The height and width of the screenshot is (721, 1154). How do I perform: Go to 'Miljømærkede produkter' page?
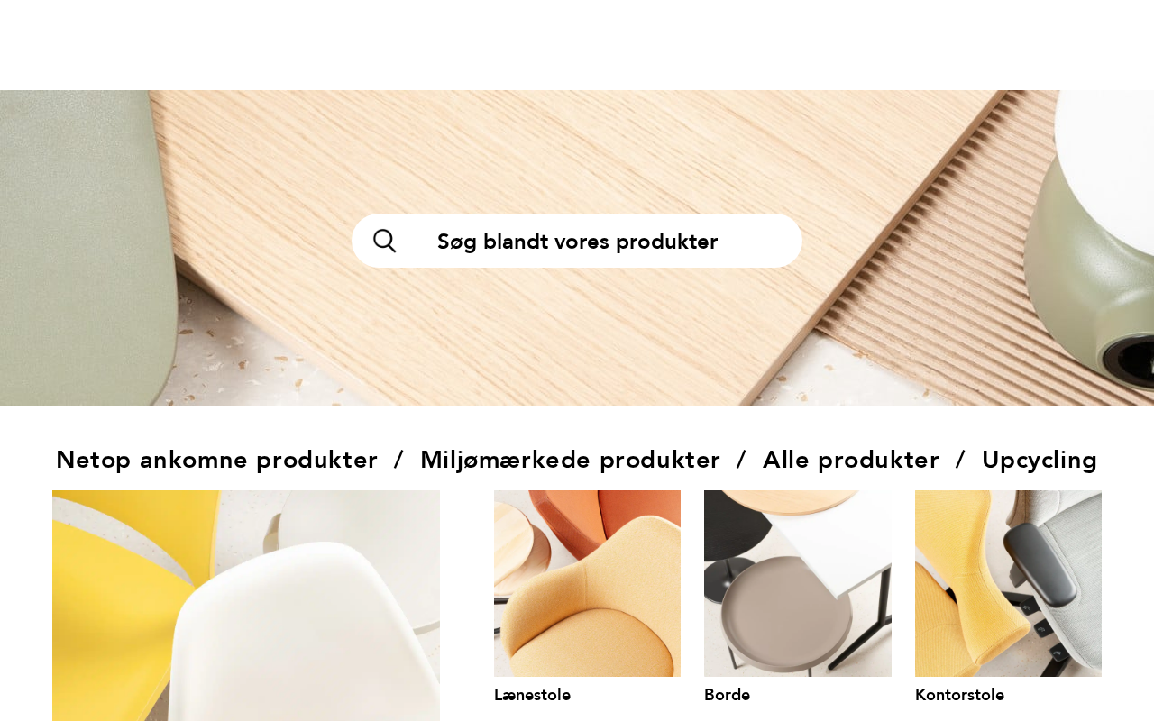click(571, 460)
